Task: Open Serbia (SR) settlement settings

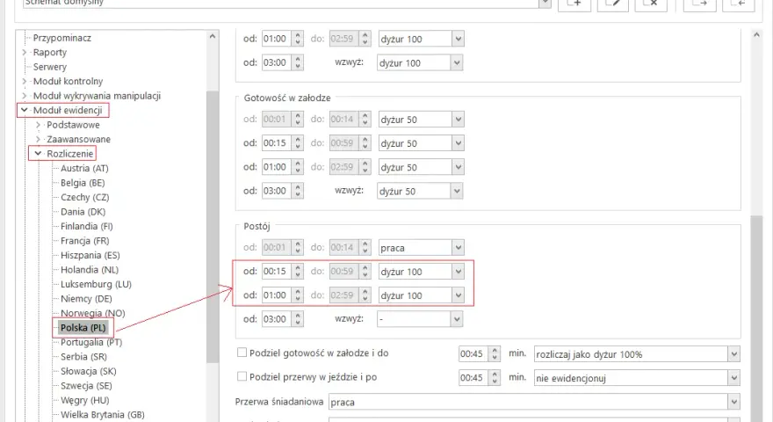Action: pos(83,356)
